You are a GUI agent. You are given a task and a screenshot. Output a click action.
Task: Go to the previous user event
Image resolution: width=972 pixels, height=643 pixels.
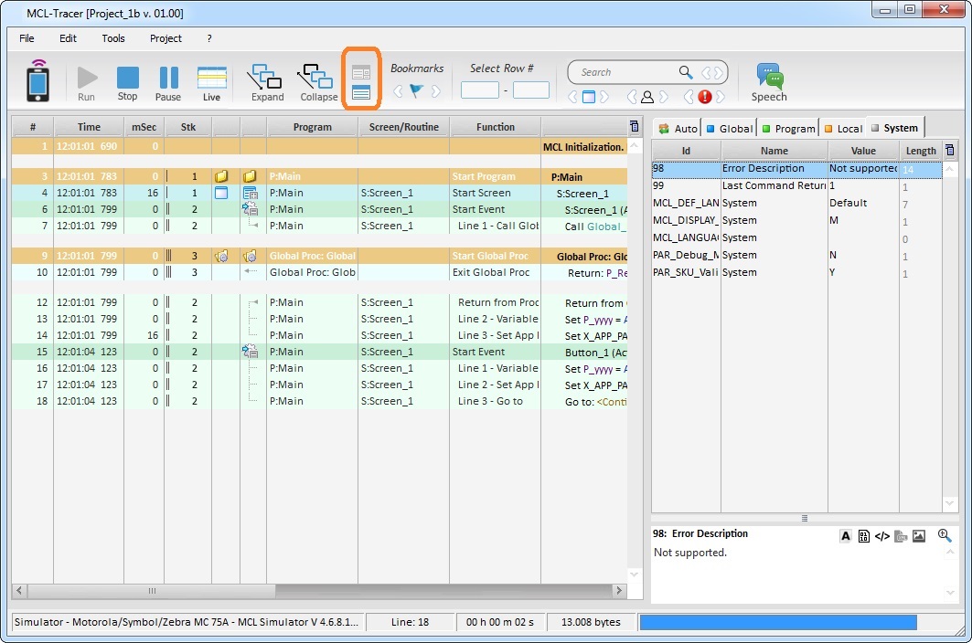pyautogui.click(x=632, y=97)
